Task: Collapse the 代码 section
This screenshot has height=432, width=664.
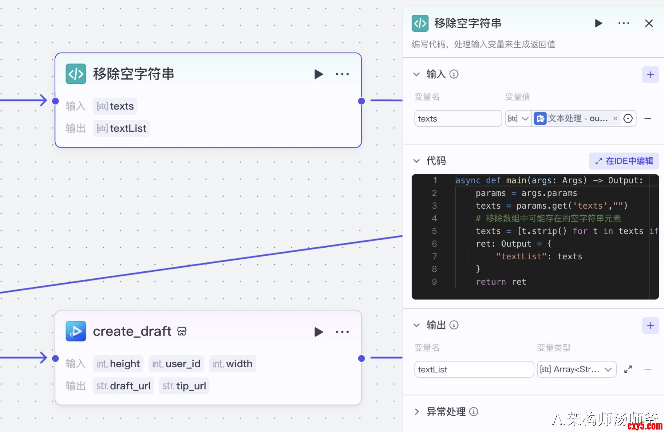Action: [x=417, y=161]
